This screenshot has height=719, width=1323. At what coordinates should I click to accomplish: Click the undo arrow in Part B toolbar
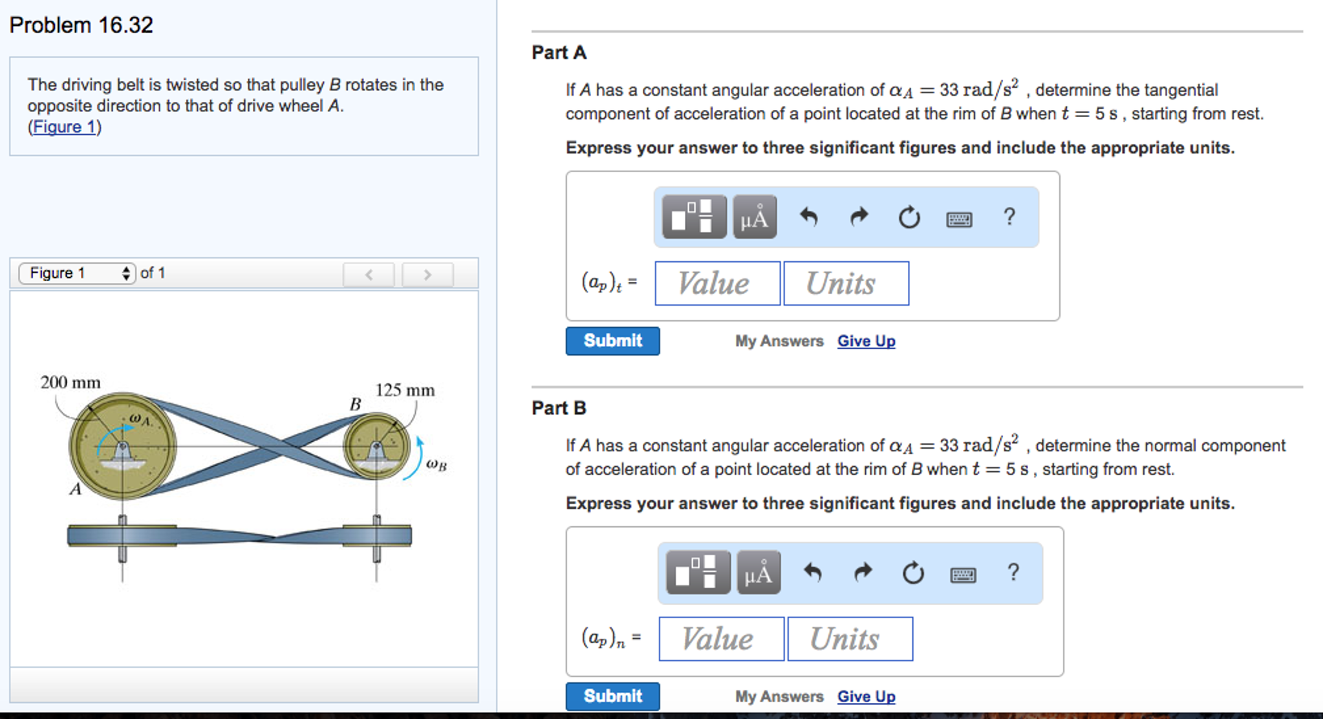812,573
